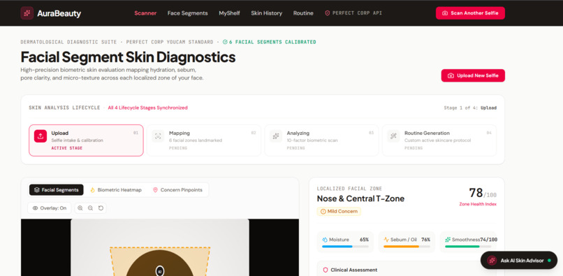This screenshot has width=563, height=276.
Task: Click 'All 4 Lifecycle Stages Synchronized' text
Action: pyautogui.click(x=147, y=108)
